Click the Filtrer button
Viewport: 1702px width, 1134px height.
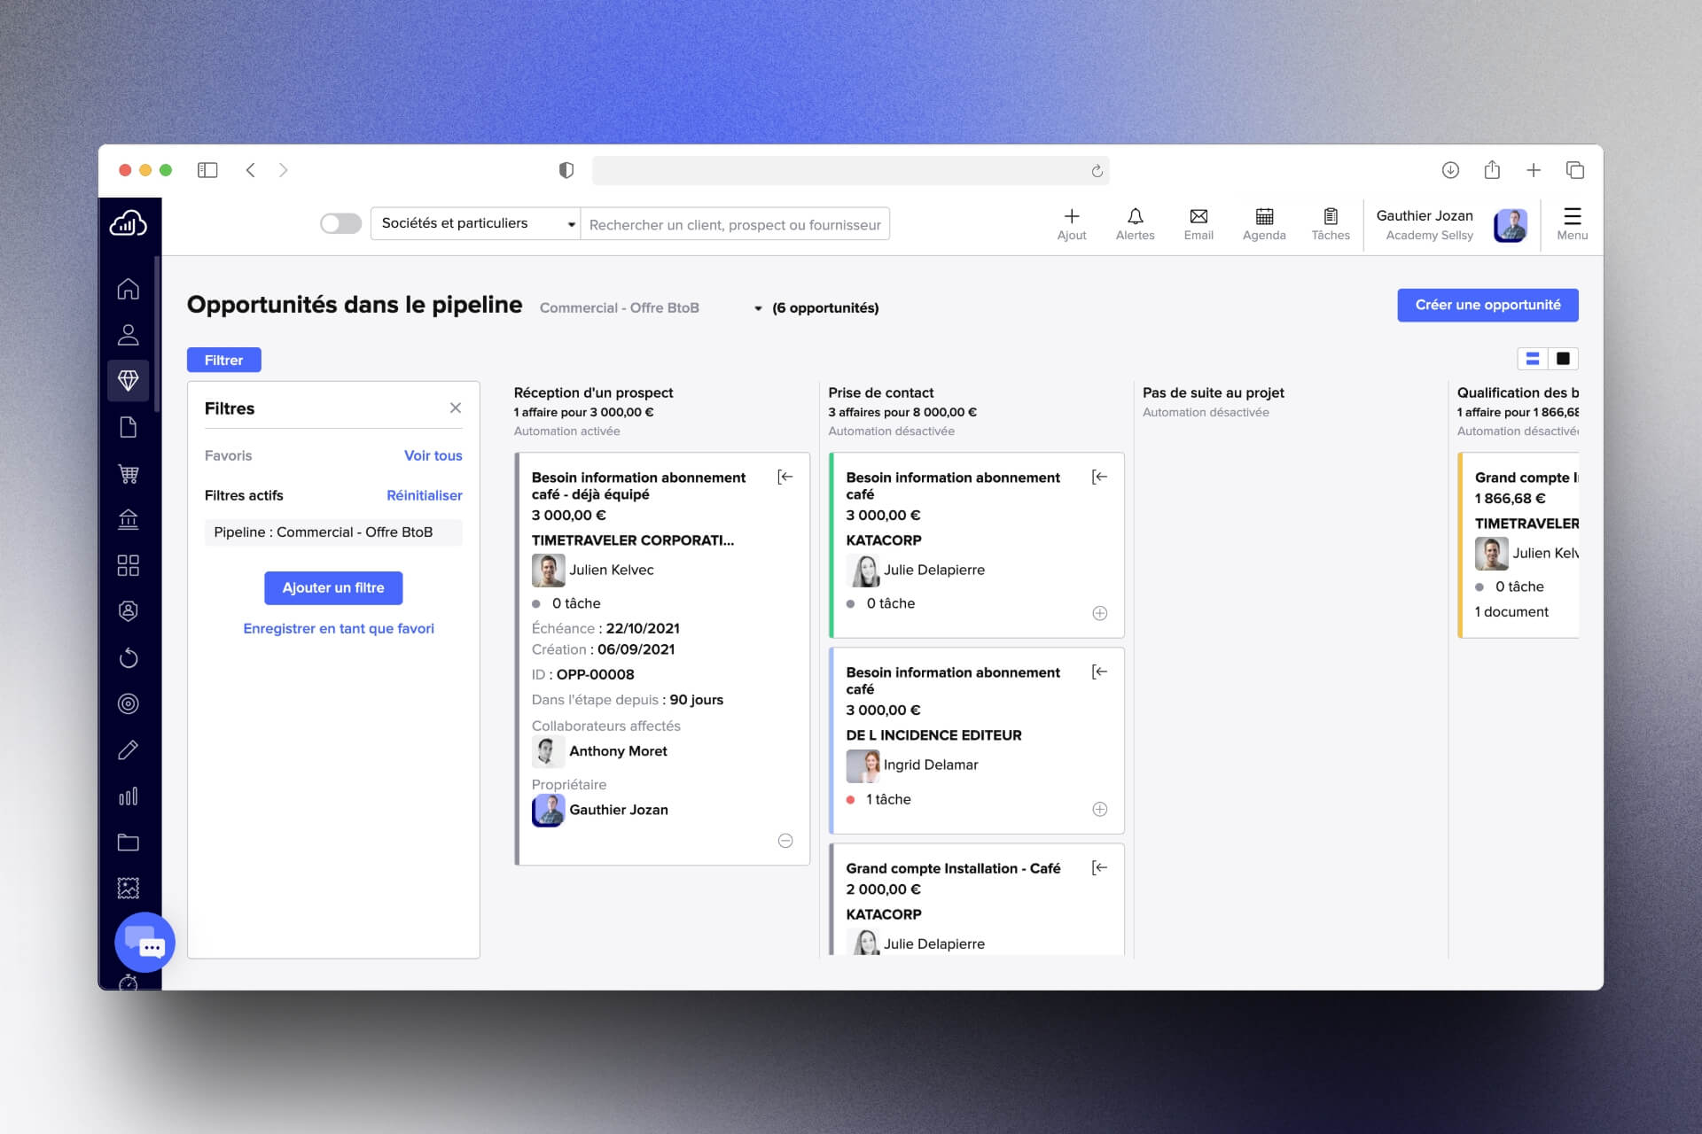coord(223,360)
